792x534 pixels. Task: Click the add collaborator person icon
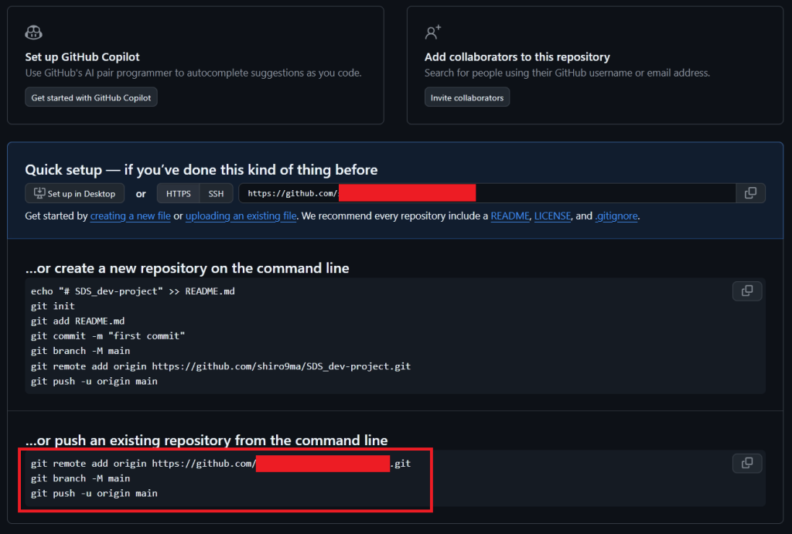[x=432, y=32]
